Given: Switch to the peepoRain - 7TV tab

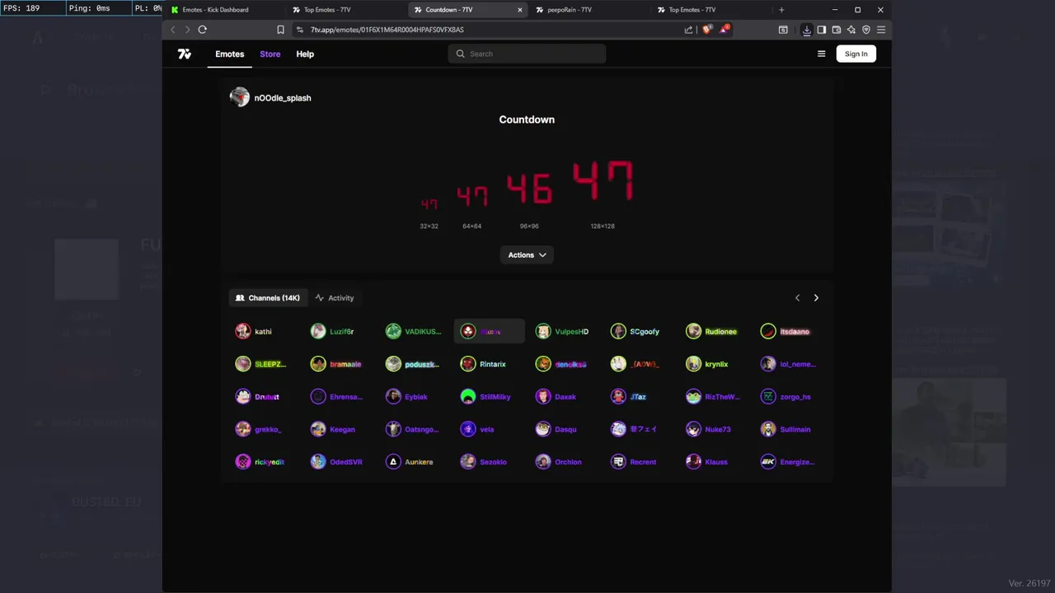Looking at the screenshot, I should tap(590, 10).
